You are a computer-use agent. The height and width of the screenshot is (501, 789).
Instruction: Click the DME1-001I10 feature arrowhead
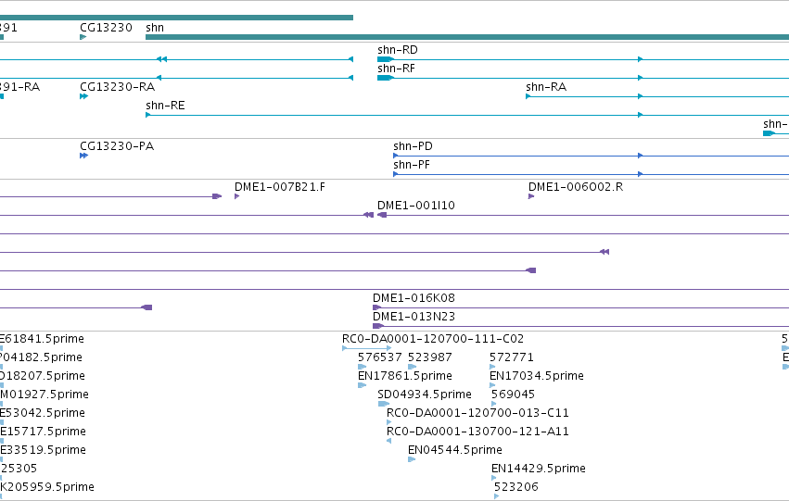pyautogui.click(x=382, y=215)
